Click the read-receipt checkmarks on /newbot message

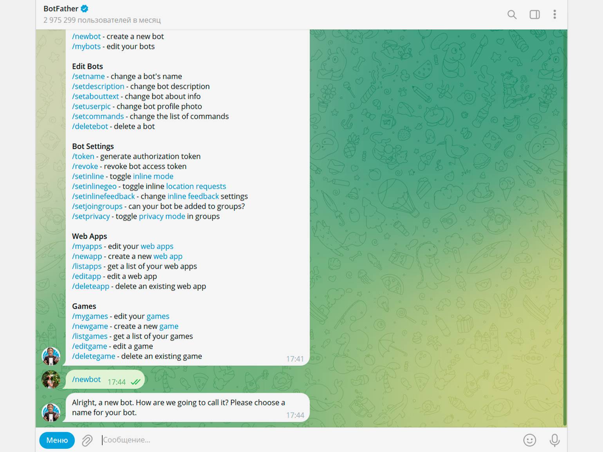coord(135,382)
